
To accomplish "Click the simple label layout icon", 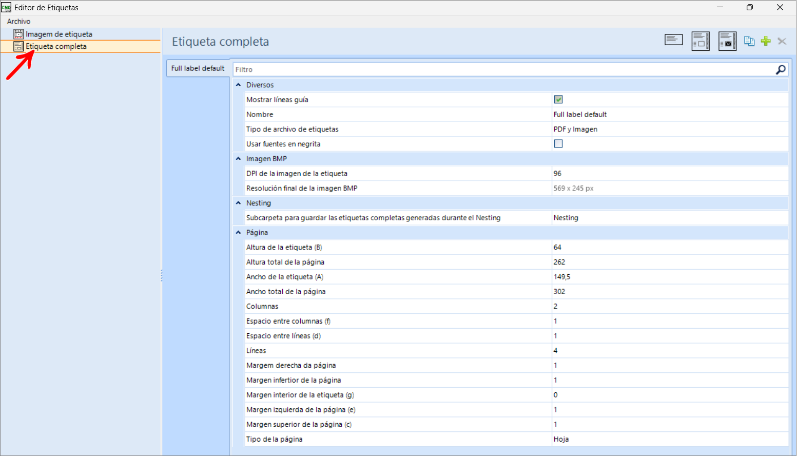I will [x=673, y=40].
